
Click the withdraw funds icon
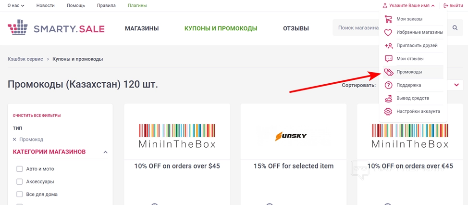click(x=388, y=98)
